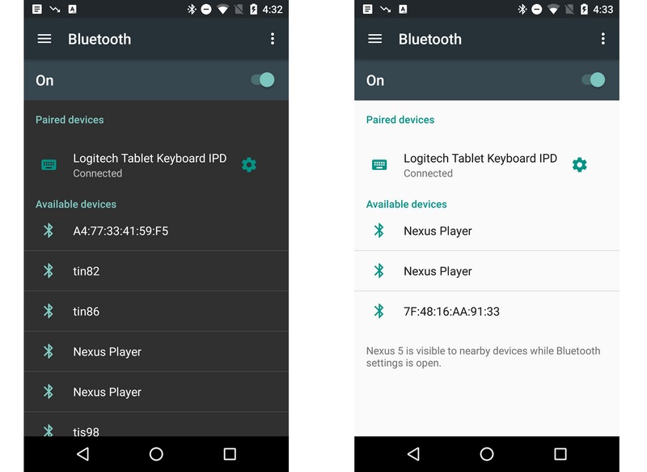This screenshot has height=472, width=647.
Task: Tap clock reading 4:32 in status bar
Action: [273, 9]
